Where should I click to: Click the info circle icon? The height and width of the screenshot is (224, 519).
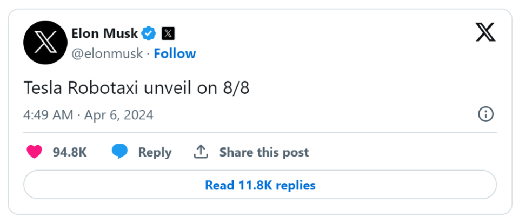tap(485, 114)
